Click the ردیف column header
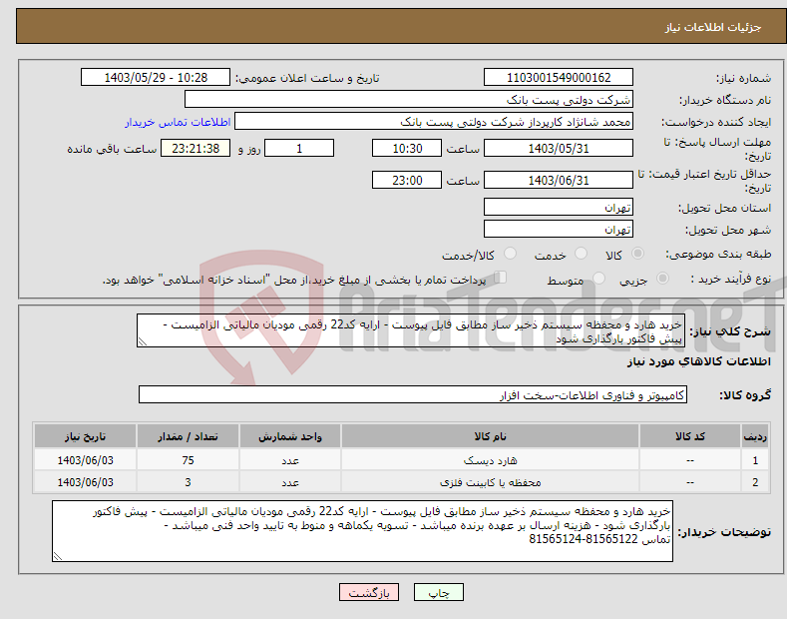 (755, 436)
